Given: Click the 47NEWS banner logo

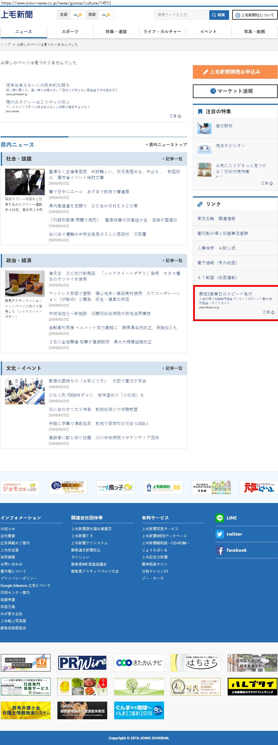Looking at the screenshot, I should point(26,663).
